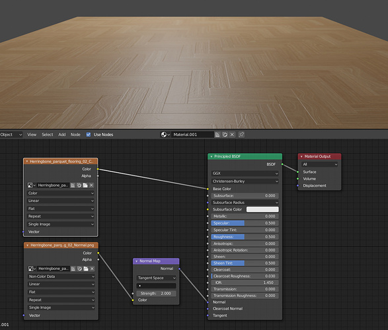The image size is (388, 330).
Task: Click the new material copy icon
Action: pos(225,135)
